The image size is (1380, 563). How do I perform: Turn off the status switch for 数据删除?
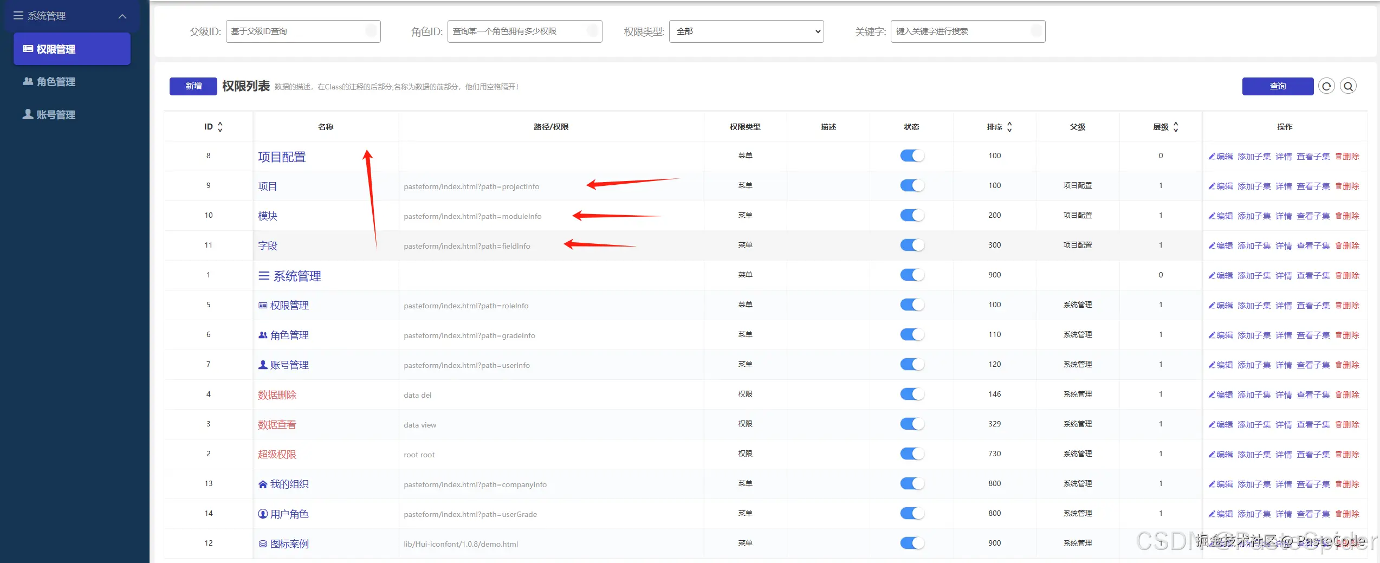tap(912, 394)
